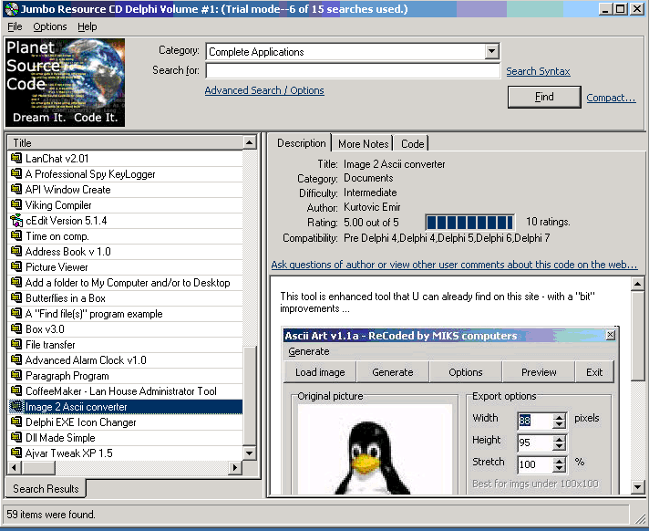Click the icon of the selected Image 2 Ascii converter row
Screen dimensions: 649x531
16,406
